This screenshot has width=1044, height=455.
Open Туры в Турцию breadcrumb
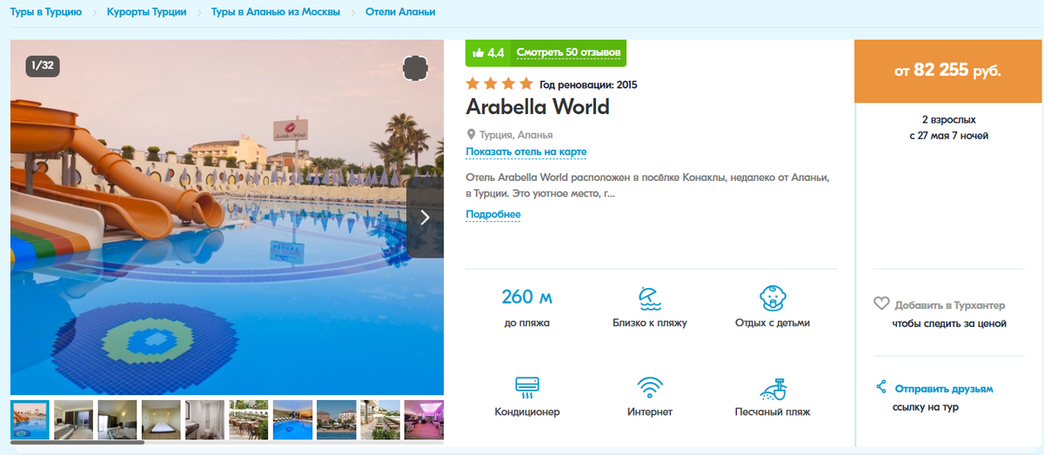(46, 12)
